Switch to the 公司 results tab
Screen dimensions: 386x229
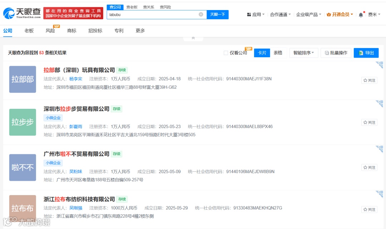[x=8, y=31]
